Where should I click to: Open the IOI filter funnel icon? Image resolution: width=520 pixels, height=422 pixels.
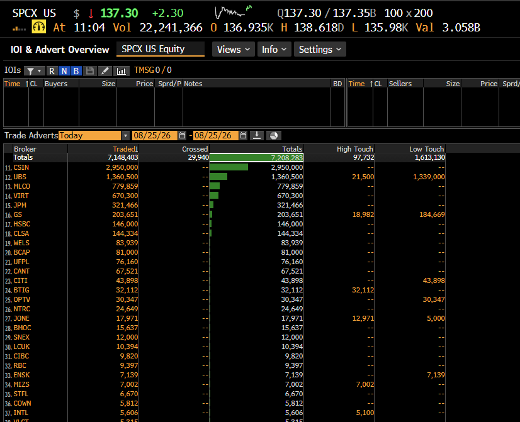[30, 71]
